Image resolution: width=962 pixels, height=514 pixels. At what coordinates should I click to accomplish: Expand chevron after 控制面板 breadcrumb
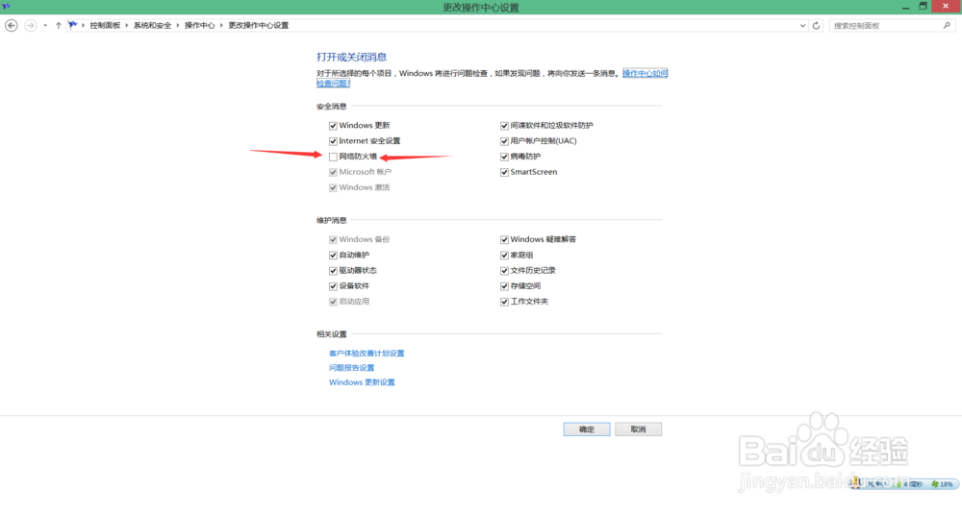[127, 26]
